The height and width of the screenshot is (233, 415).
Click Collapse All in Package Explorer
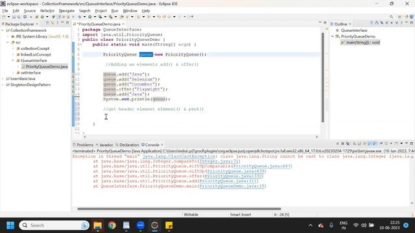point(47,23)
